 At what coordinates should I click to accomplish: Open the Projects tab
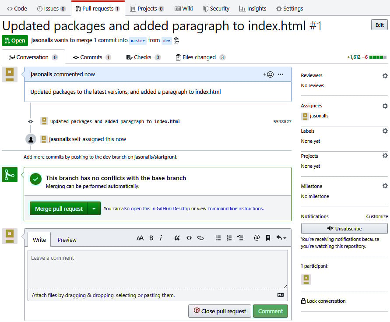[147, 8]
